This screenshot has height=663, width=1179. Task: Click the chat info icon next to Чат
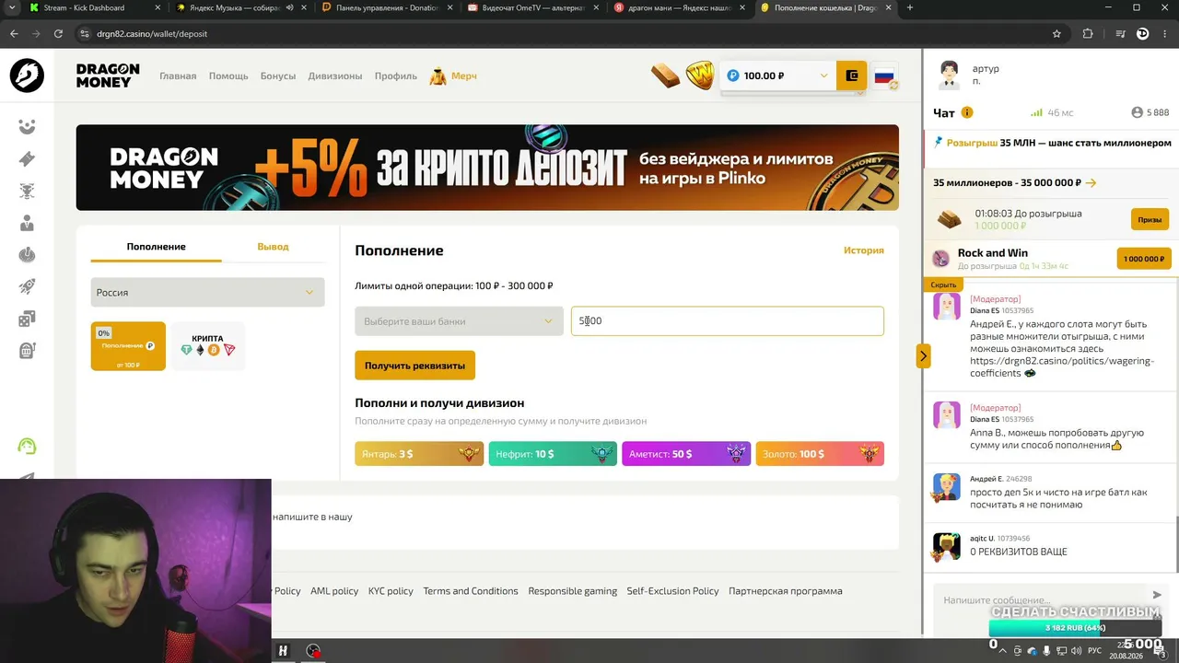(x=967, y=112)
